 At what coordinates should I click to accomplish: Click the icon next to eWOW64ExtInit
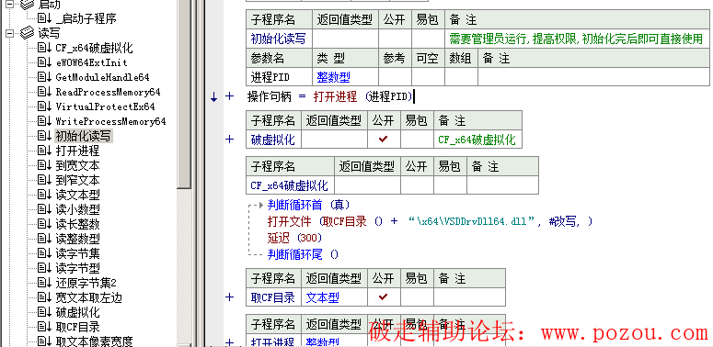(45, 62)
